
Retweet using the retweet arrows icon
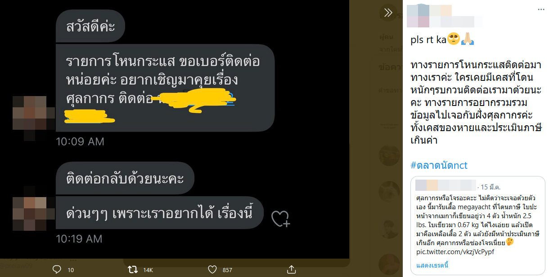coord(132,269)
